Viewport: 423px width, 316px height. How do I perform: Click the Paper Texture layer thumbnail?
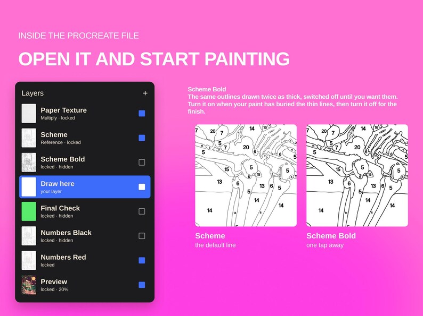click(29, 114)
